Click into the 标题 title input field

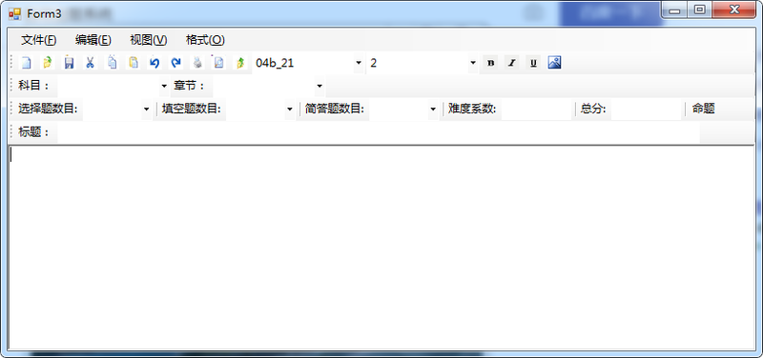click(x=379, y=132)
